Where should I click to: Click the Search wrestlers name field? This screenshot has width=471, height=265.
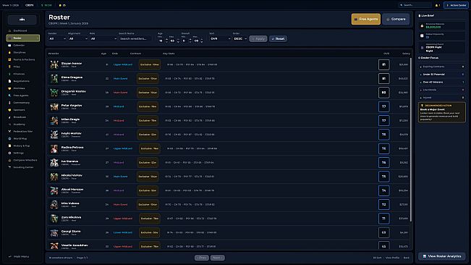coord(135,39)
